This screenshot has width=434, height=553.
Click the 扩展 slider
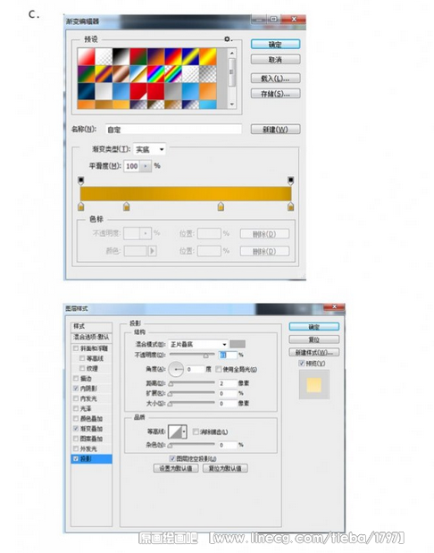pos(192,393)
